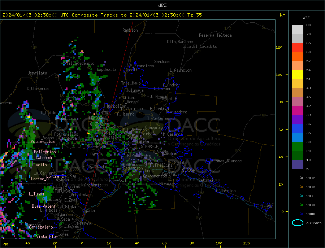Viewport: 325px width, 248px height.
Task: Click the blue VBBB arrow in legend
Action: tap(298, 214)
